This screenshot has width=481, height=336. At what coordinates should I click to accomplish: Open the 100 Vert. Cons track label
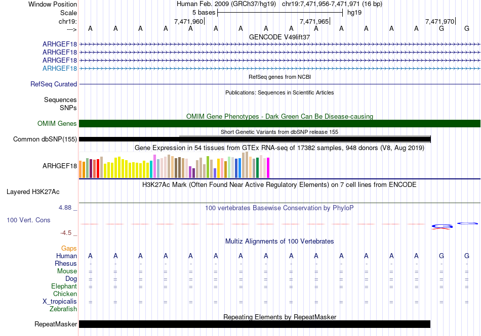pyautogui.click(x=28, y=220)
